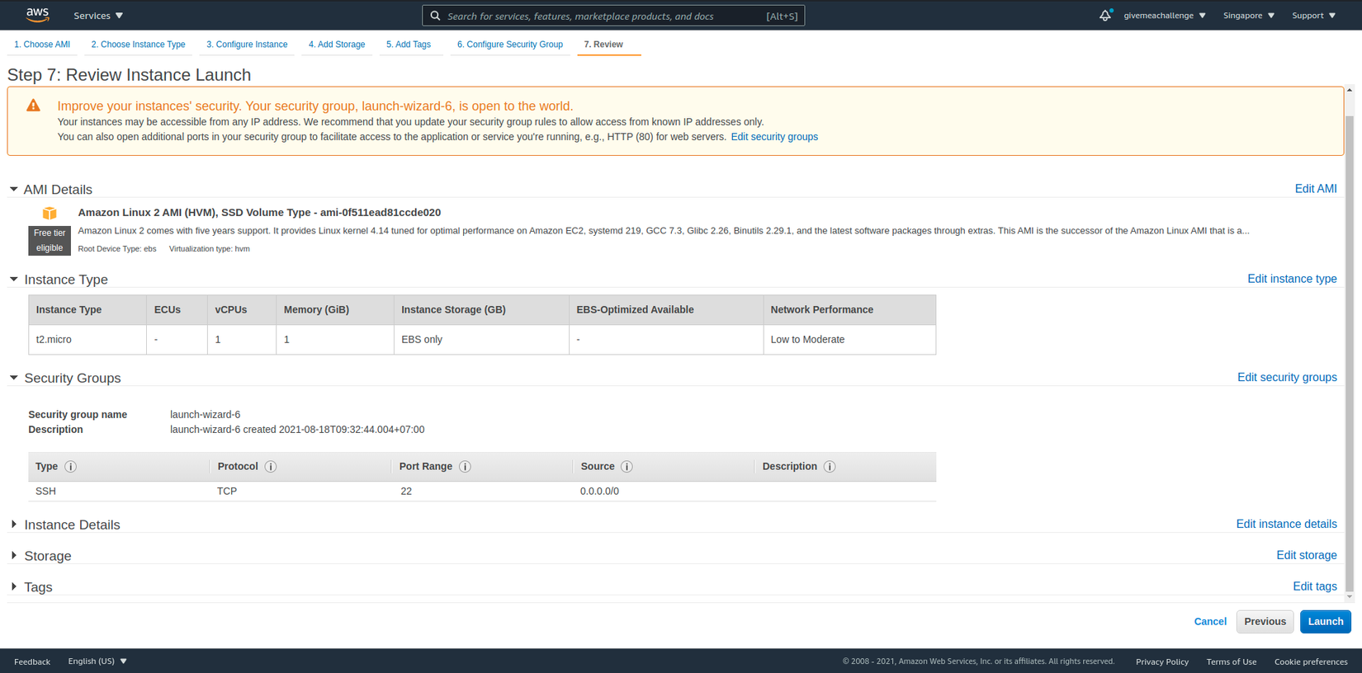Click the Low to Moderate network performance cell

[849, 340]
